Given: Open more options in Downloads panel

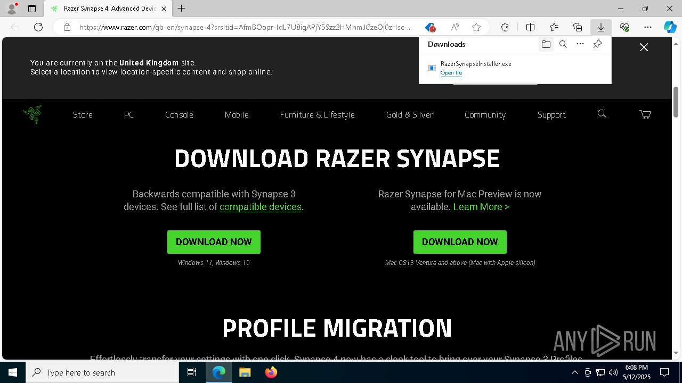Looking at the screenshot, I should pyautogui.click(x=580, y=44).
